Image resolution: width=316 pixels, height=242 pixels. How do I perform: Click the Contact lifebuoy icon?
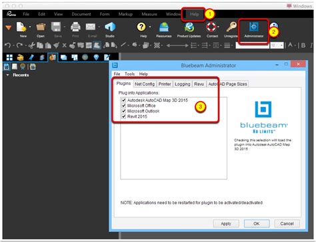click(x=211, y=27)
